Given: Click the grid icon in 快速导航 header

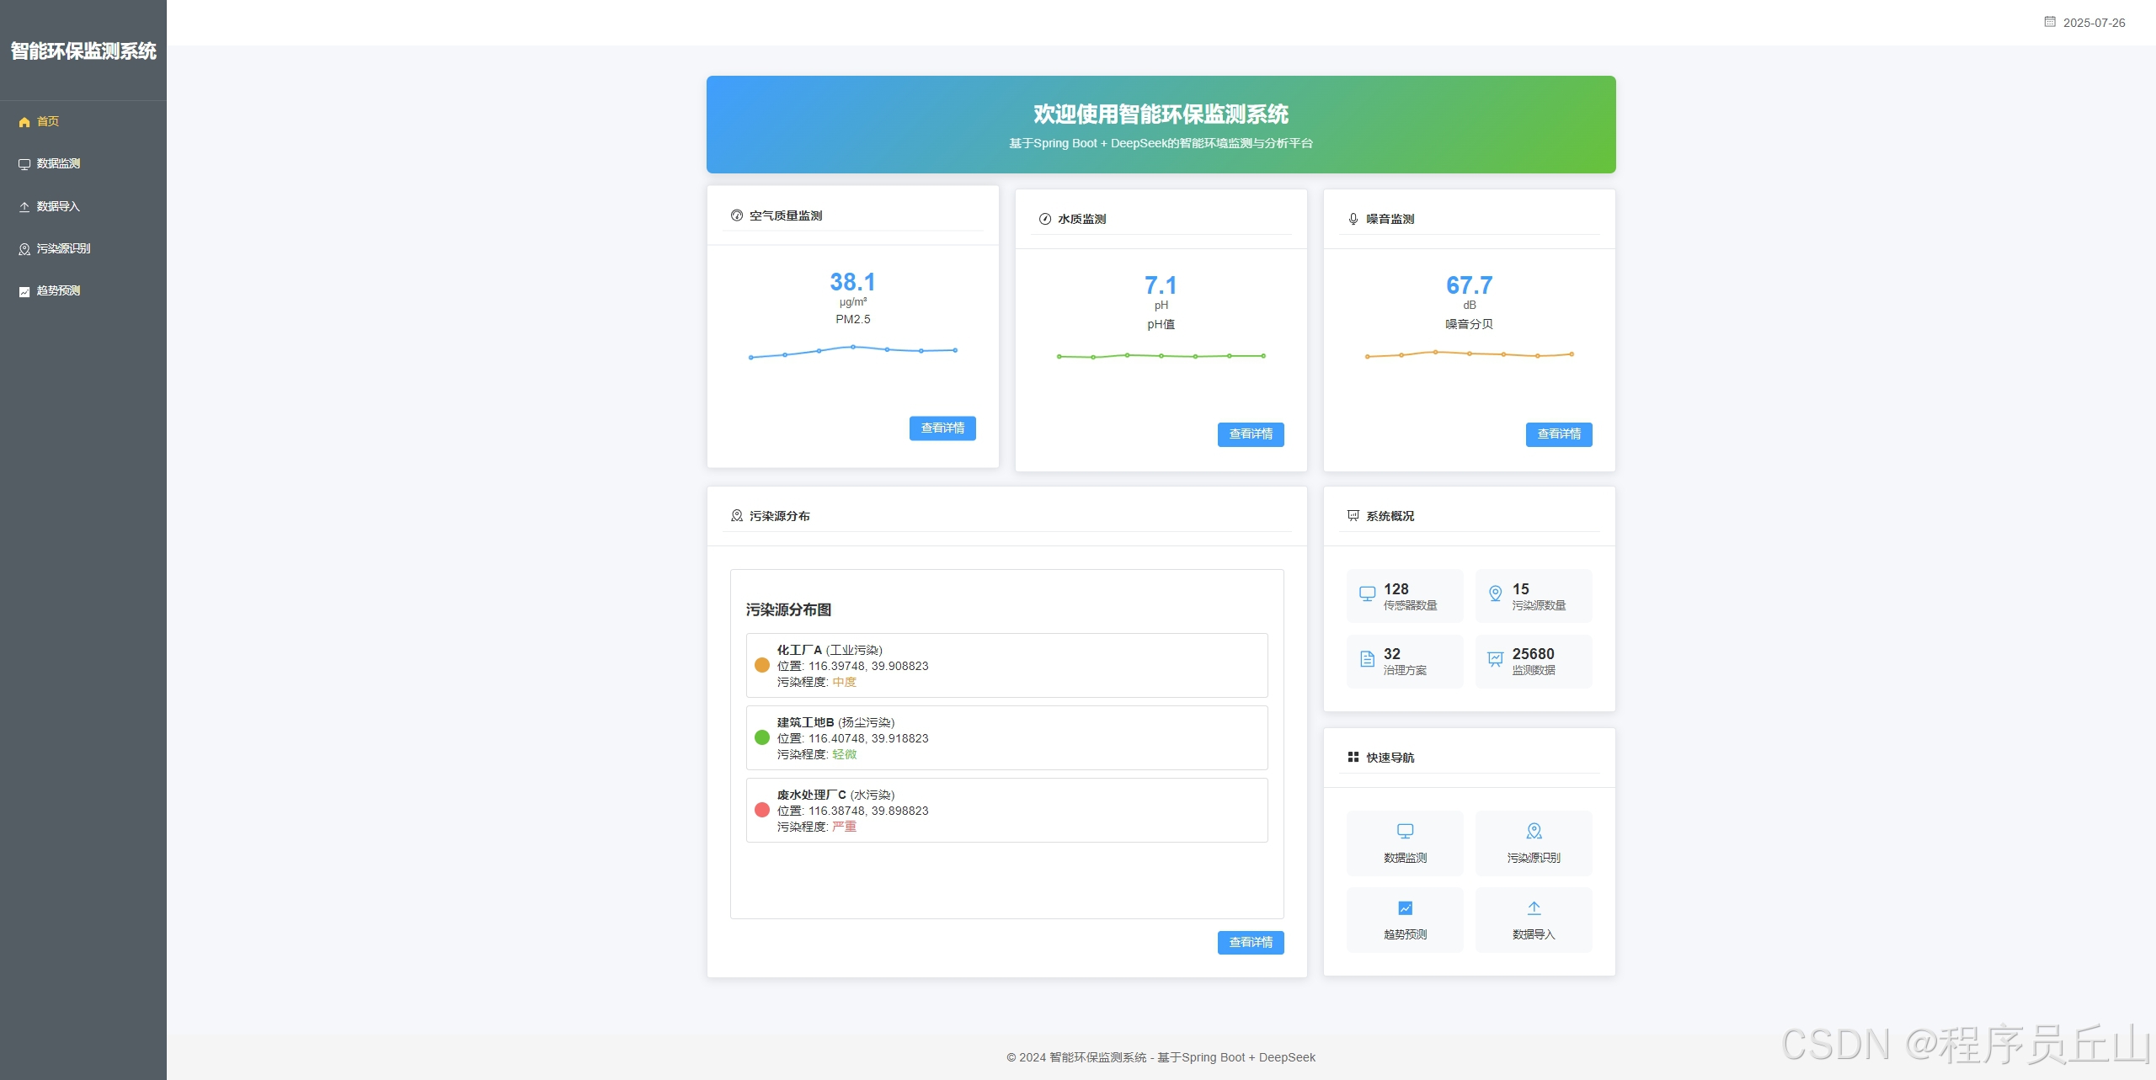Looking at the screenshot, I should 1353,758.
